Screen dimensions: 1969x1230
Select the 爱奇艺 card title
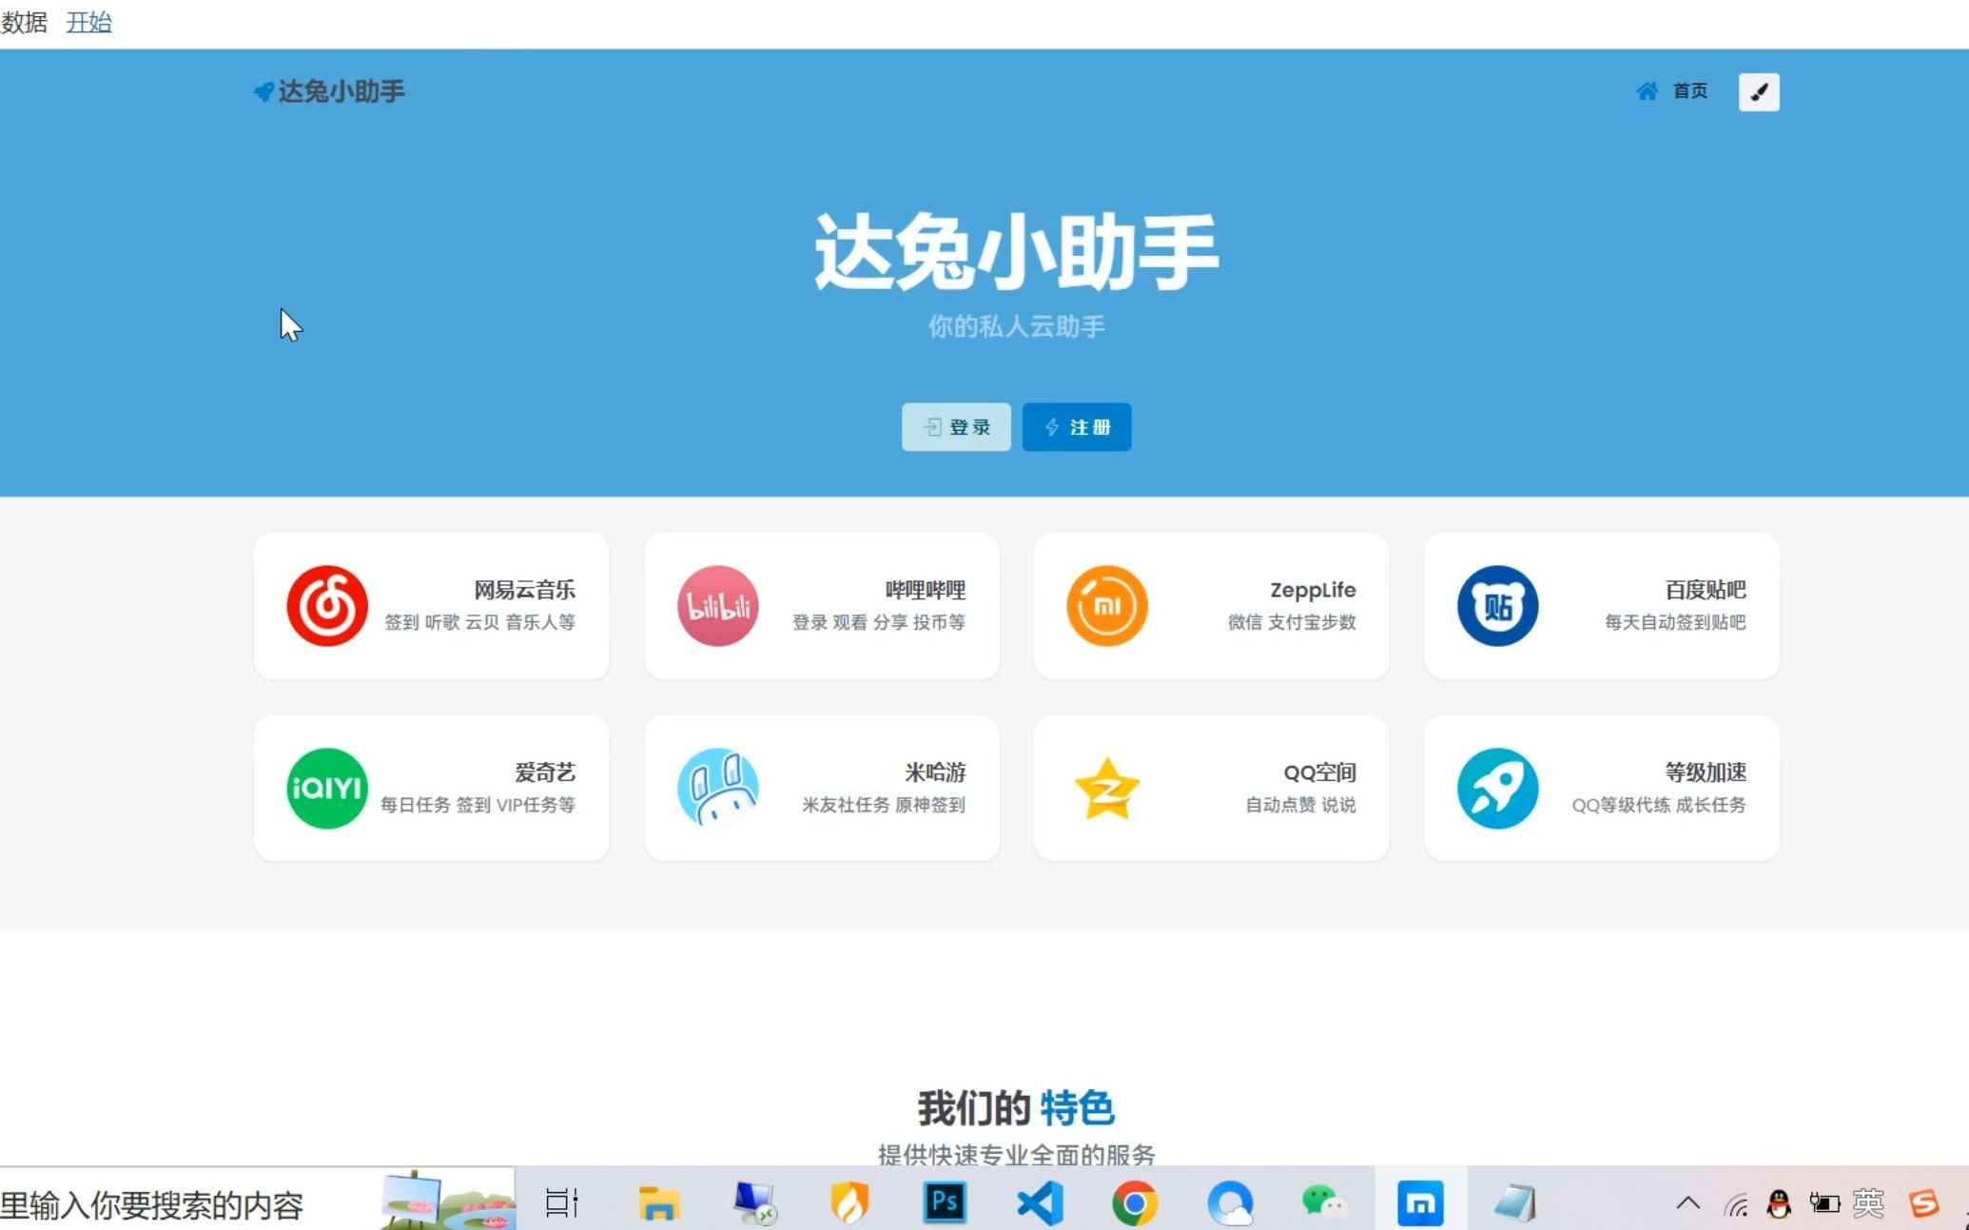click(x=545, y=772)
